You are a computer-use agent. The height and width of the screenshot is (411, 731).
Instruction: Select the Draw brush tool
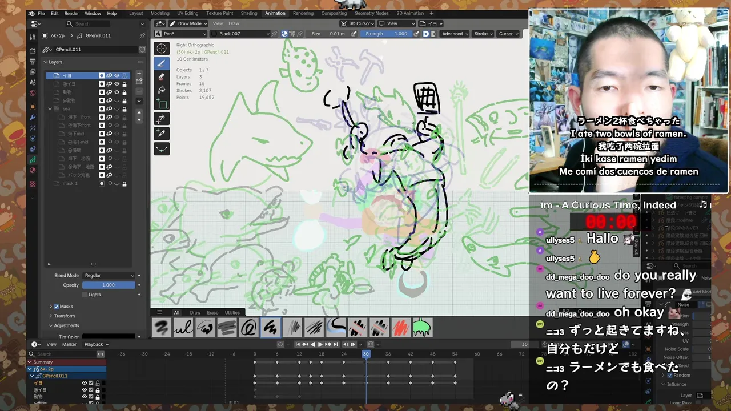162,63
